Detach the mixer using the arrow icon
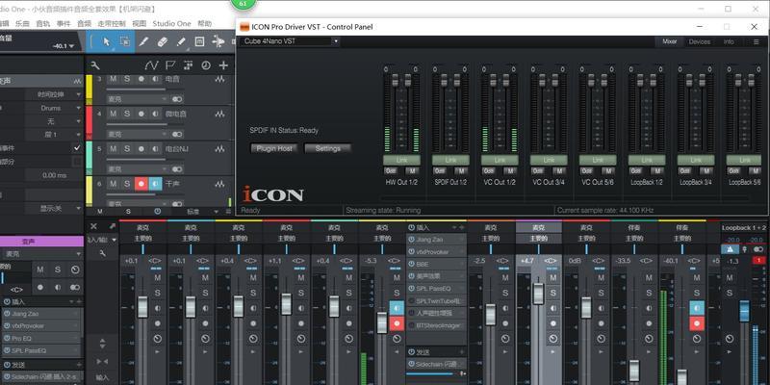The image size is (770, 385). (112, 226)
